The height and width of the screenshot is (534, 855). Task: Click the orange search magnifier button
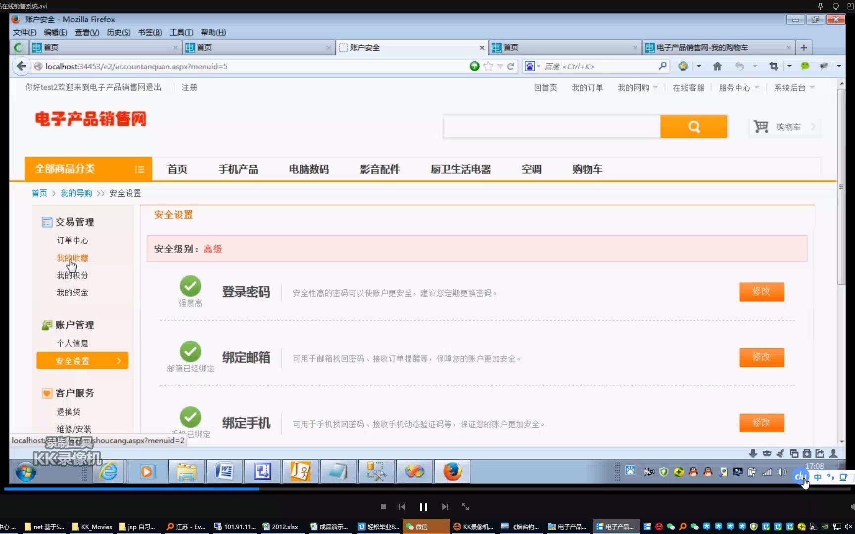pos(694,127)
